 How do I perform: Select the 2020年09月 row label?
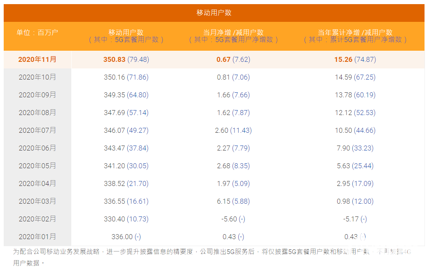[x=38, y=95]
